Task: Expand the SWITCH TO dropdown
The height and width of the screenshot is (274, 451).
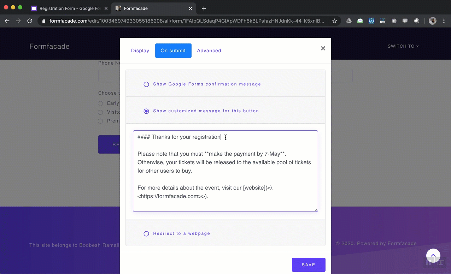Action: click(x=403, y=46)
